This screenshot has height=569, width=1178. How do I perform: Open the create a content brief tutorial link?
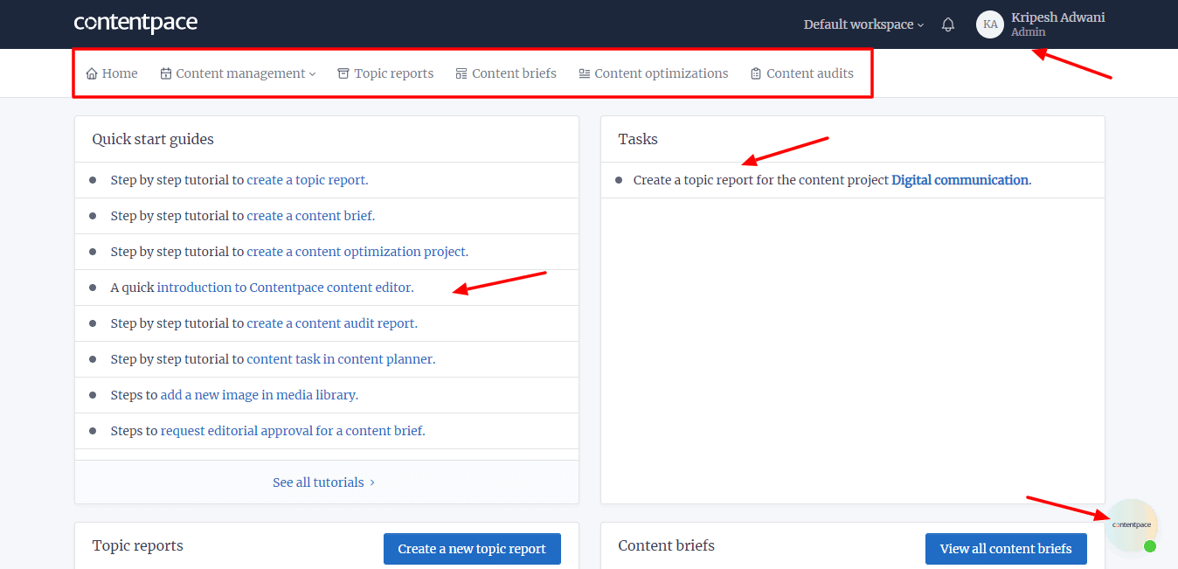click(x=310, y=216)
